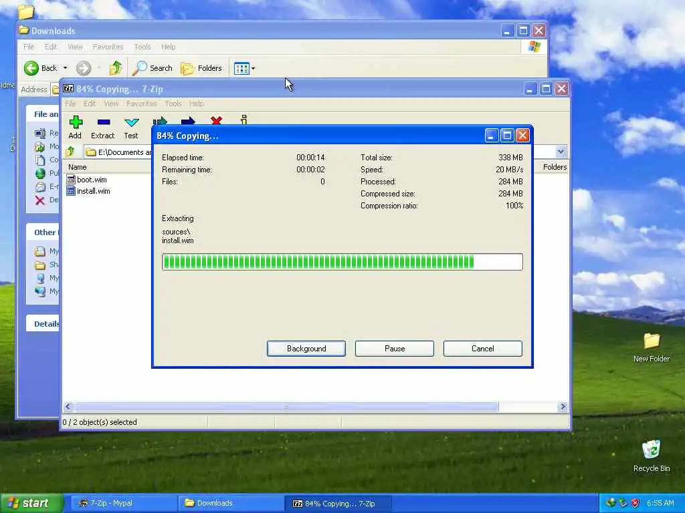The height and width of the screenshot is (513, 685).
Task: Go up one folder in 7-Zip
Action: point(70,152)
